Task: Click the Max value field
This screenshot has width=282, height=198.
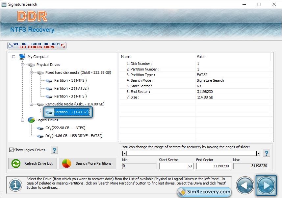Action: point(250,166)
